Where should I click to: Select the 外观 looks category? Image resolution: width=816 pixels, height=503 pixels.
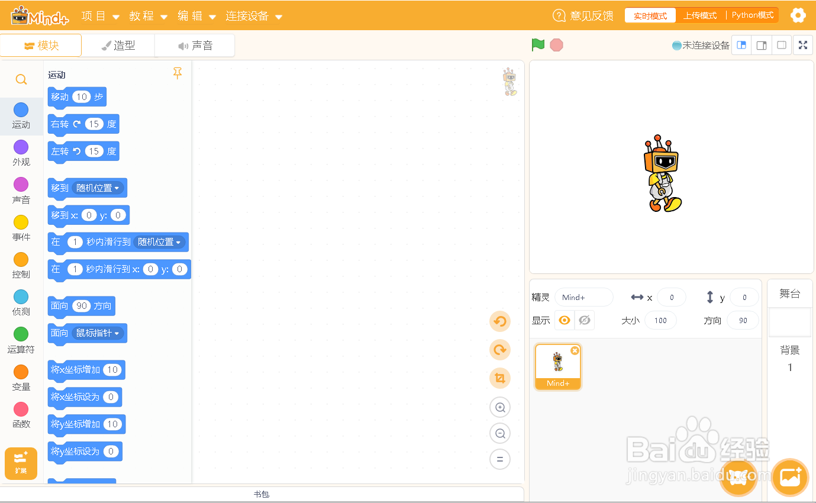tap(21, 153)
